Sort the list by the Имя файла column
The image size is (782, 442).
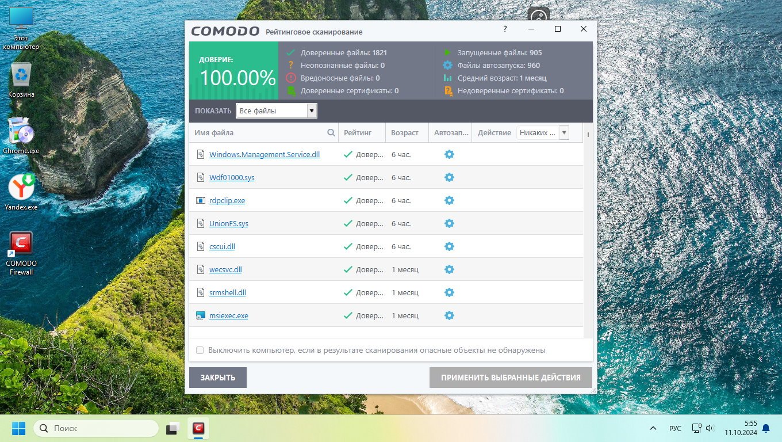point(214,132)
